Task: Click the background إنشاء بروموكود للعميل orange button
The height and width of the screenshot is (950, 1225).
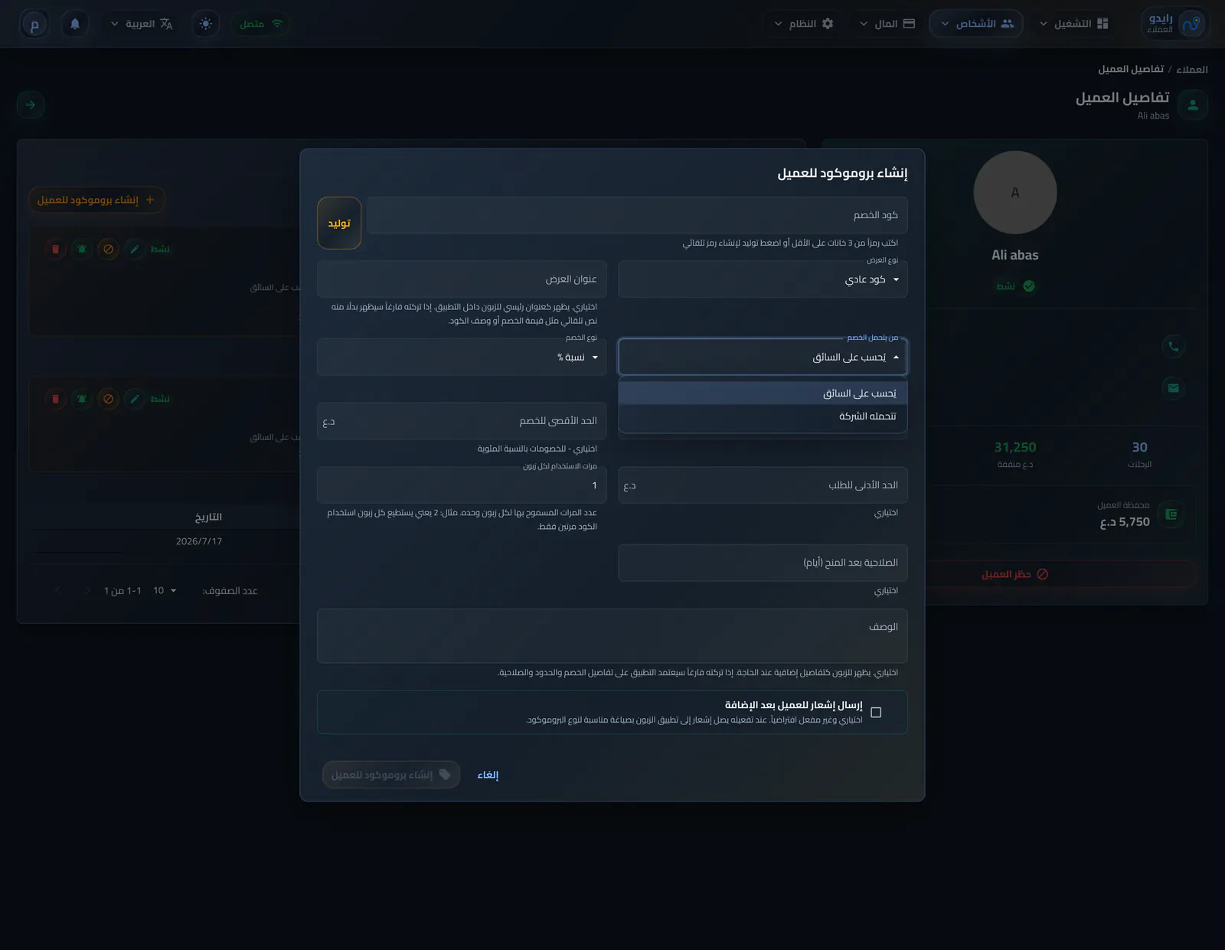Action: pyautogui.click(x=96, y=200)
